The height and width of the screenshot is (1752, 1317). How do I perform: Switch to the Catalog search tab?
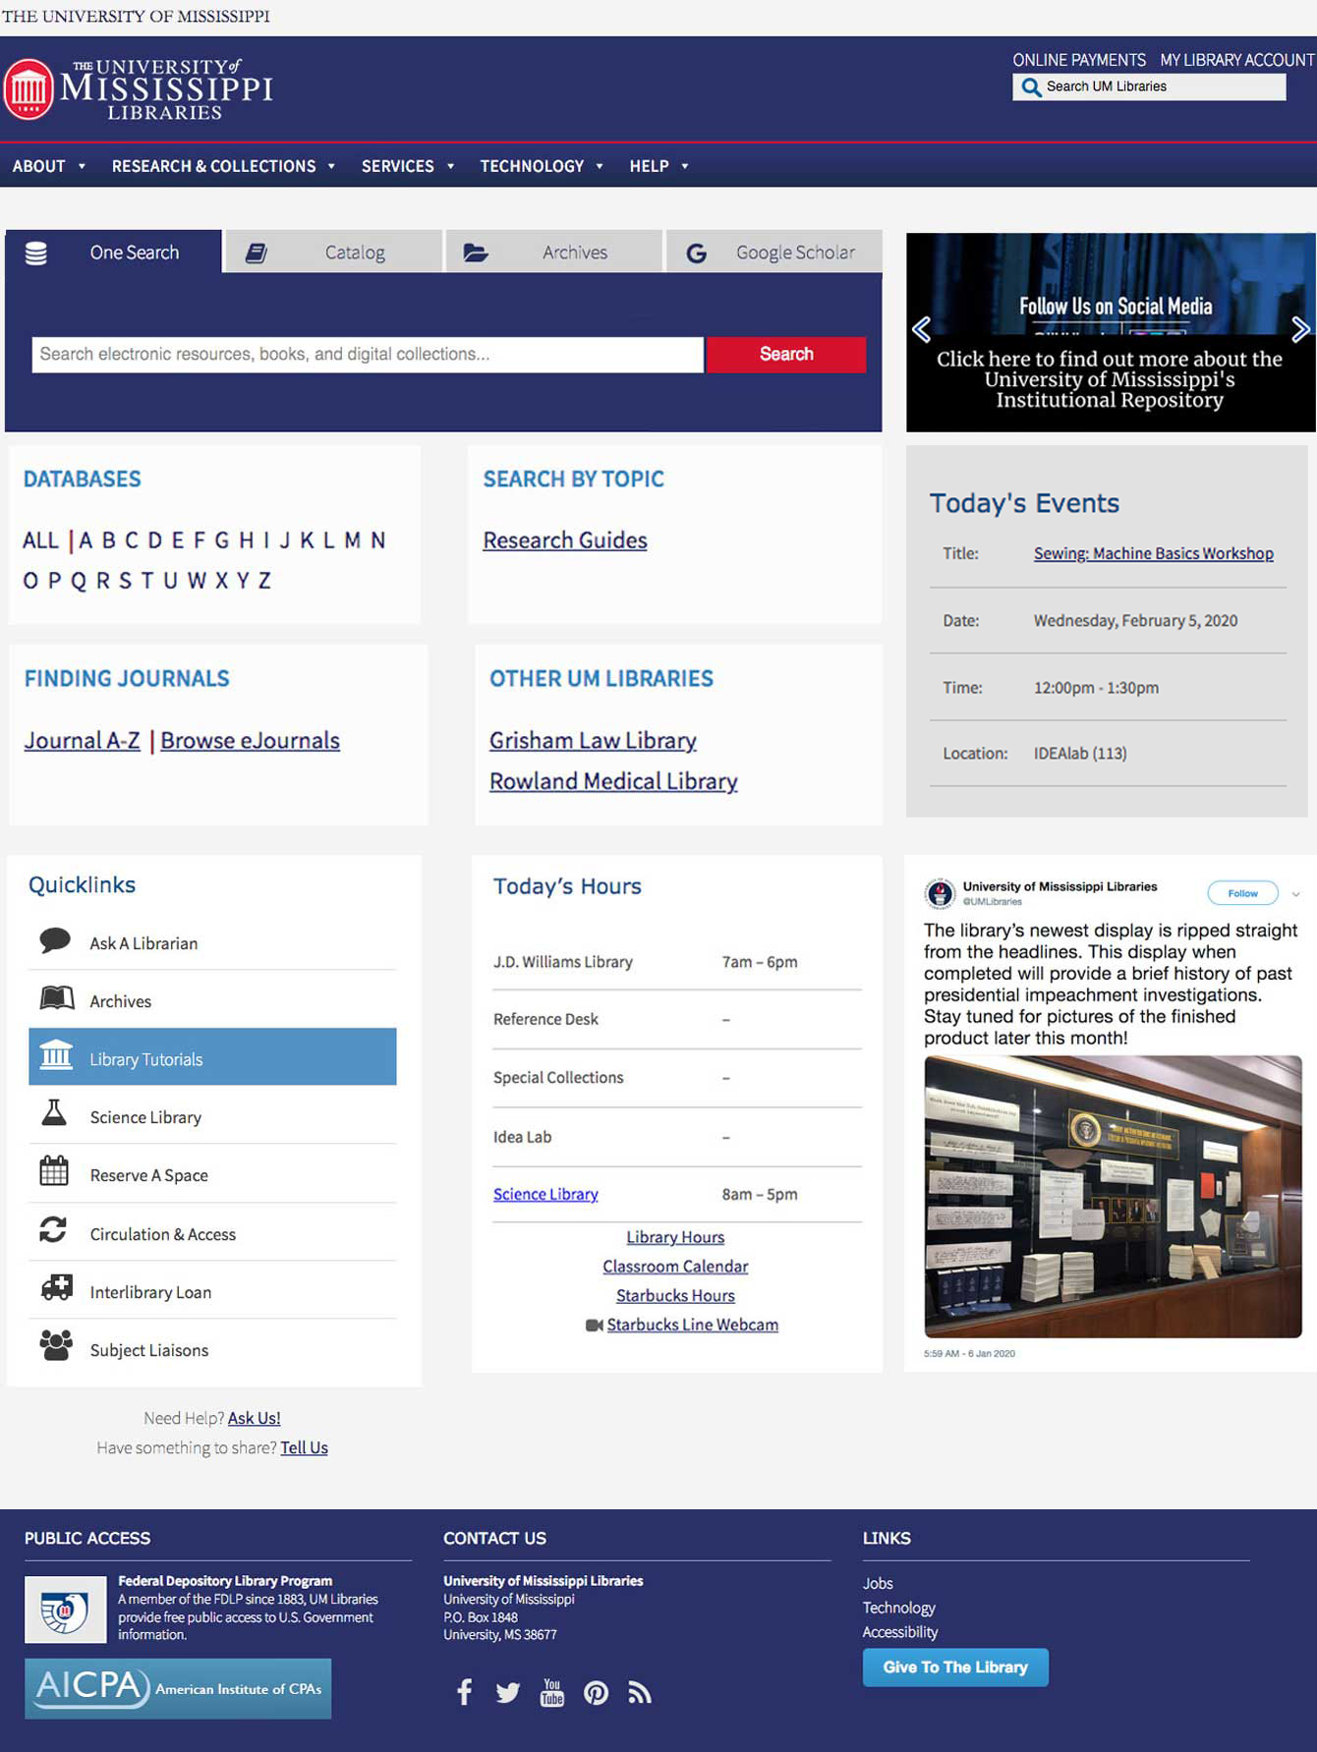(x=334, y=252)
